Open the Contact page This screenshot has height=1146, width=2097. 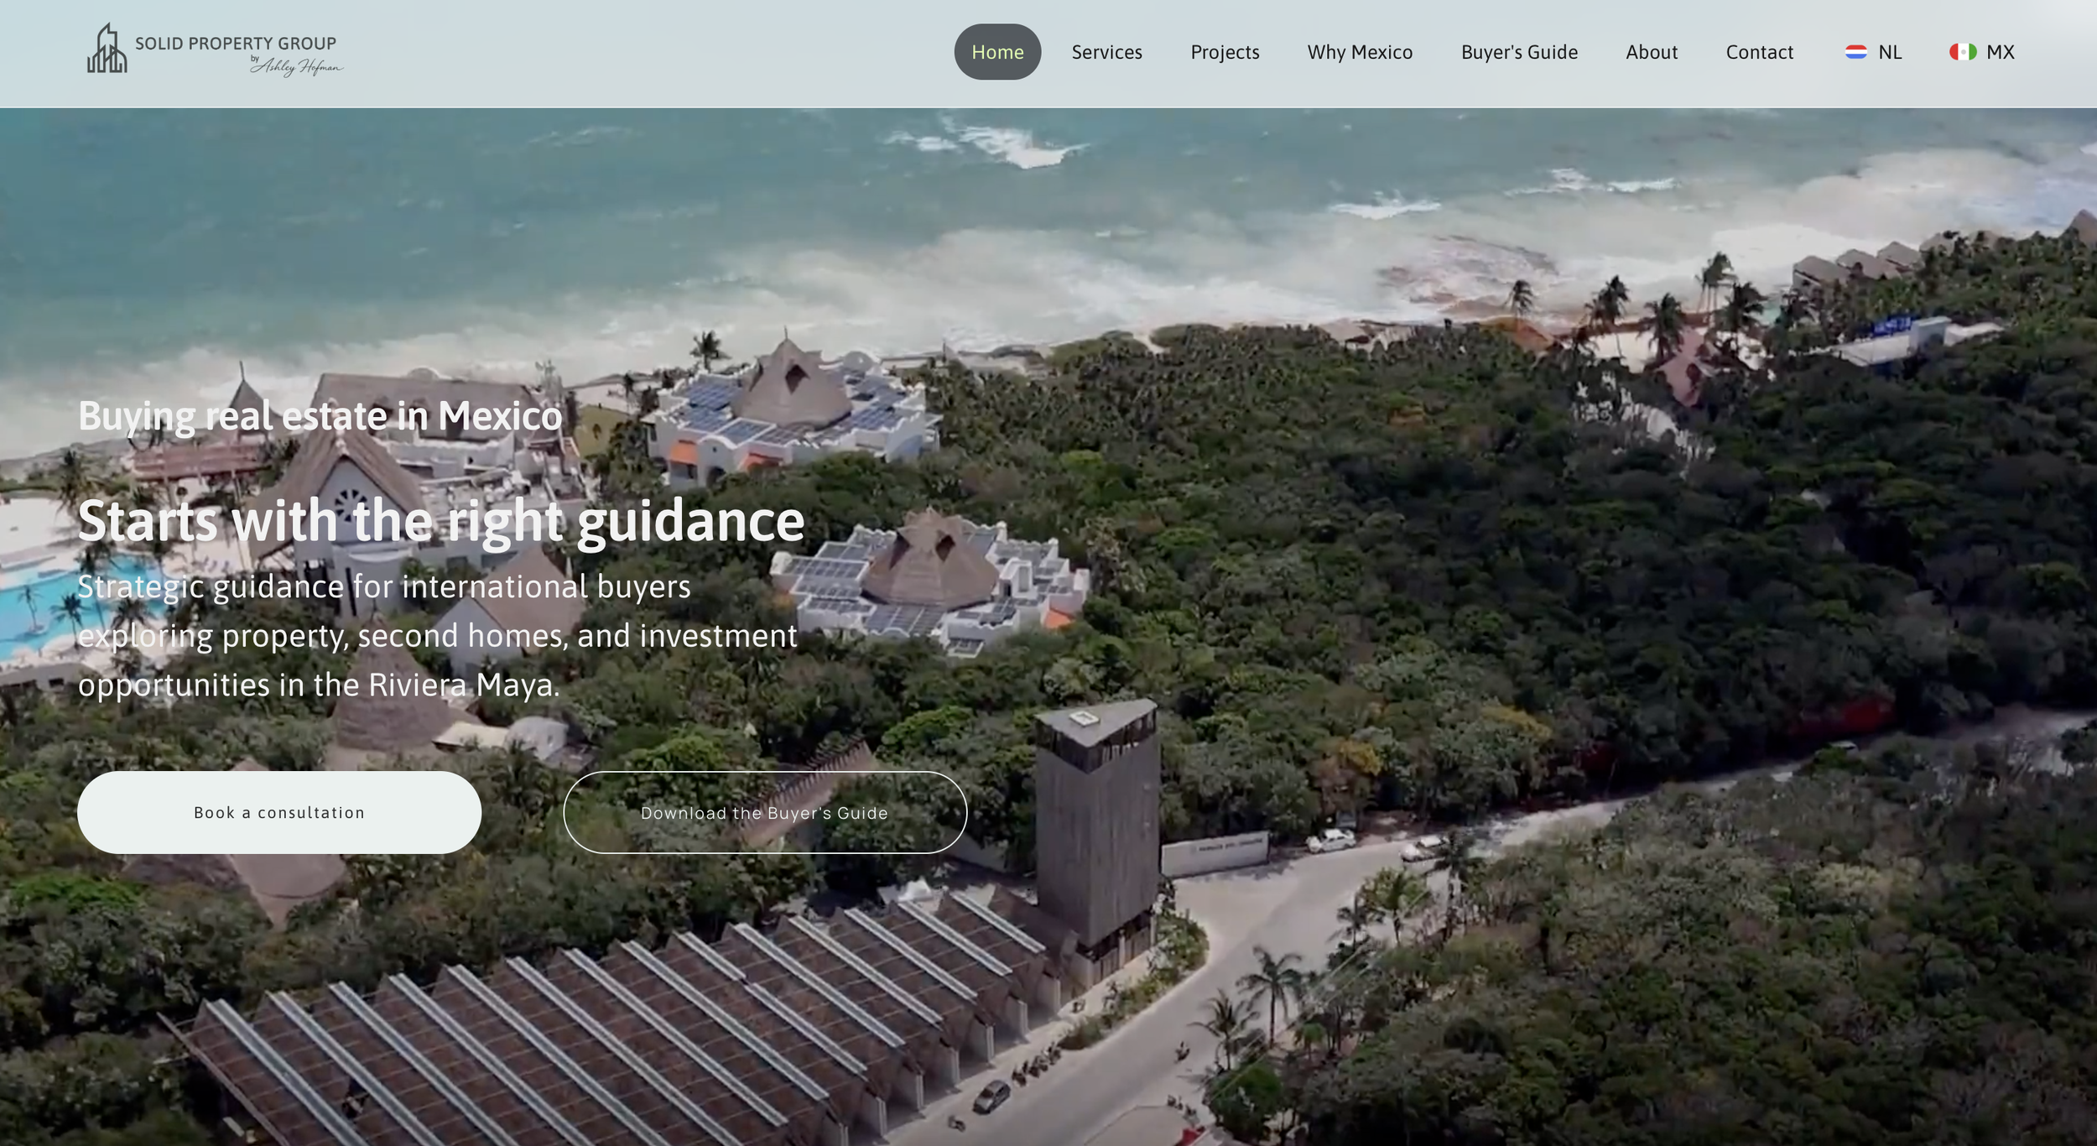(1759, 52)
